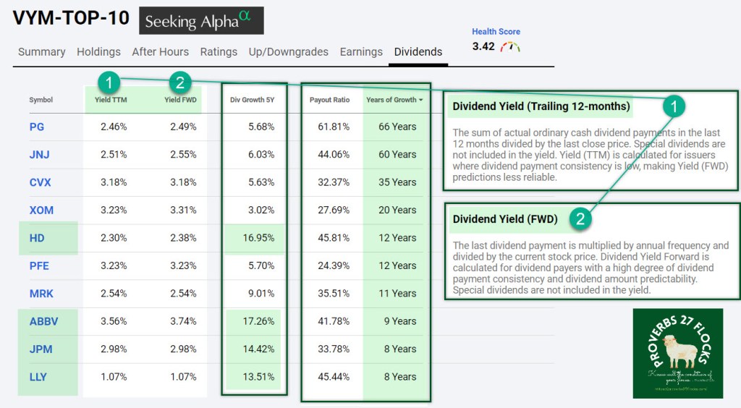Open the Summary tab
The height and width of the screenshot is (408, 741).
click(x=42, y=52)
